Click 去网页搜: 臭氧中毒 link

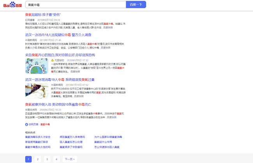[39, 124]
